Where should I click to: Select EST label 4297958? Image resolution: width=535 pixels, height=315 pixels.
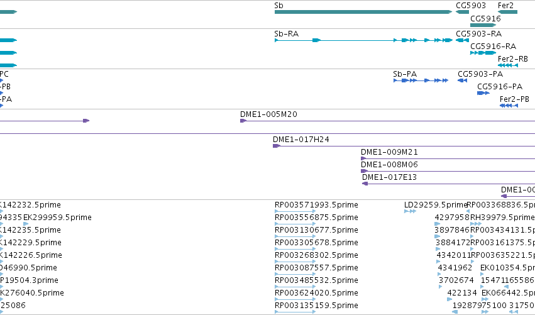click(x=452, y=218)
